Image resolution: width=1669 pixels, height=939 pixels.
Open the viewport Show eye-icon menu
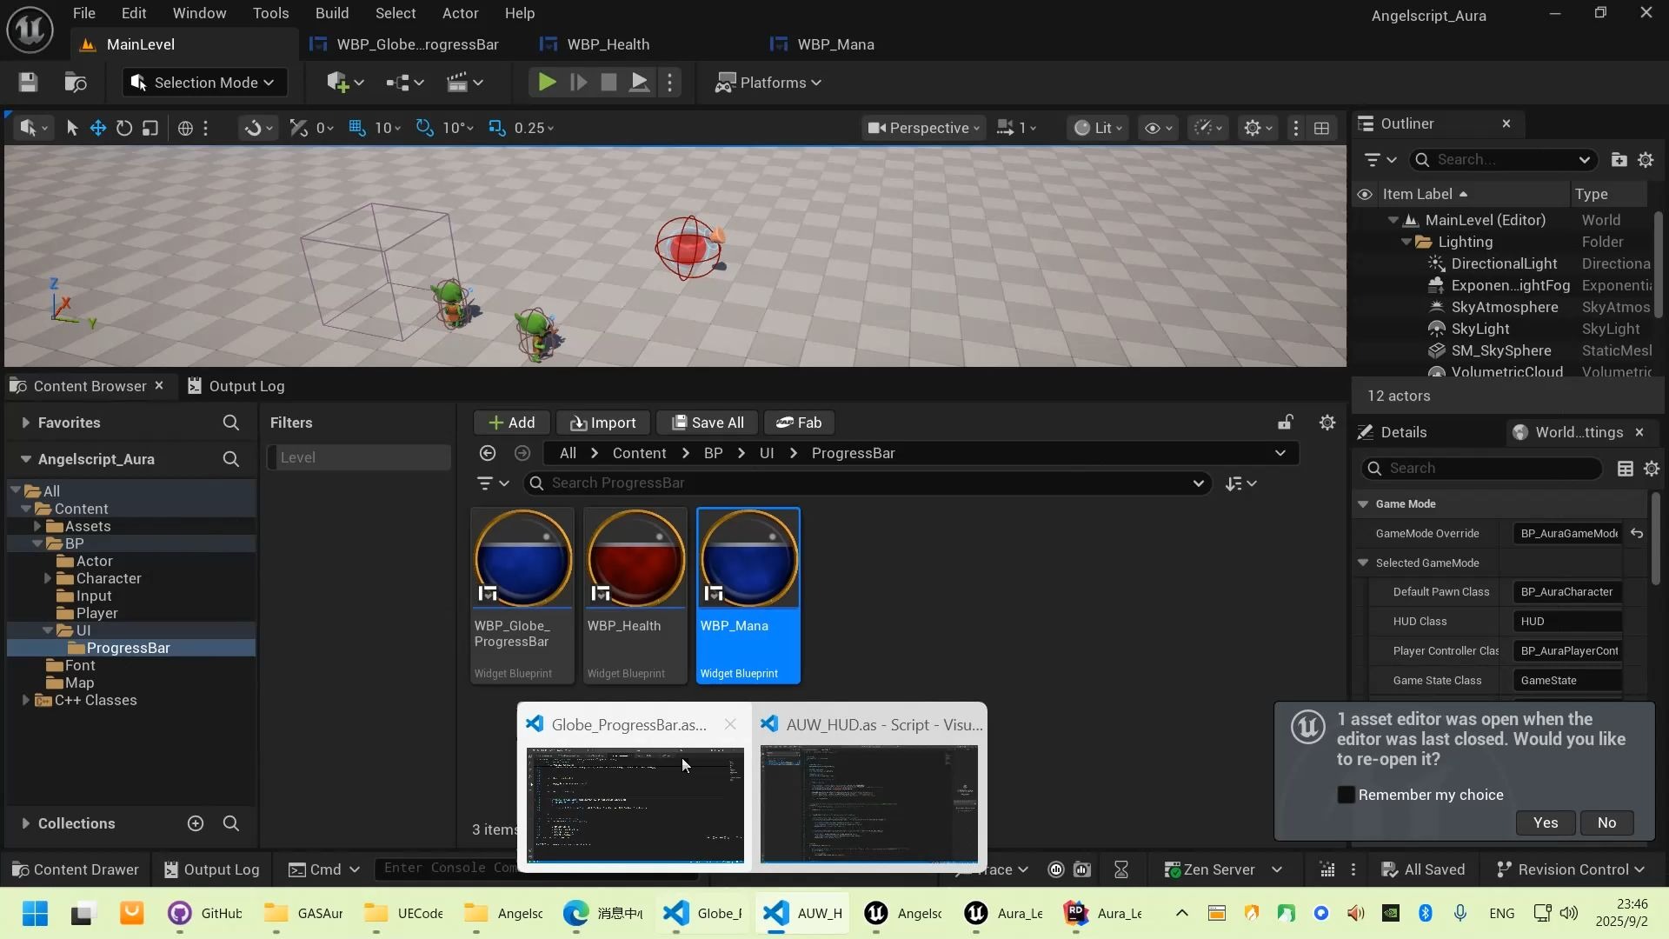coord(1159,128)
